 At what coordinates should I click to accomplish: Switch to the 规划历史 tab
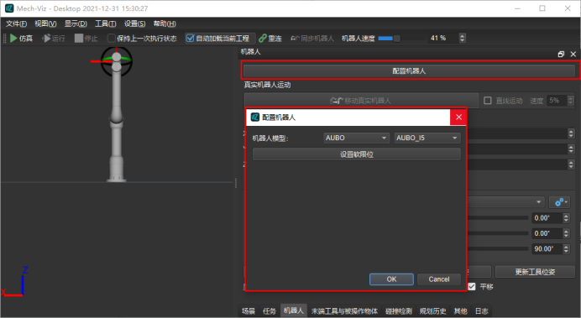tap(432, 311)
